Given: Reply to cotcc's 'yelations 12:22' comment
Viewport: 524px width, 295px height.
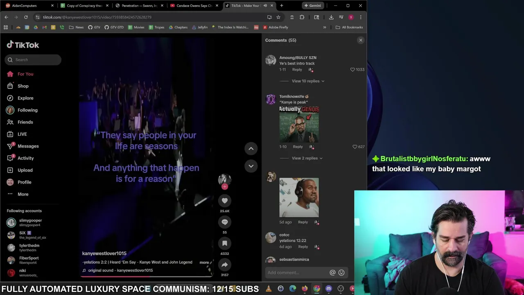Looking at the screenshot, I should coord(303,247).
